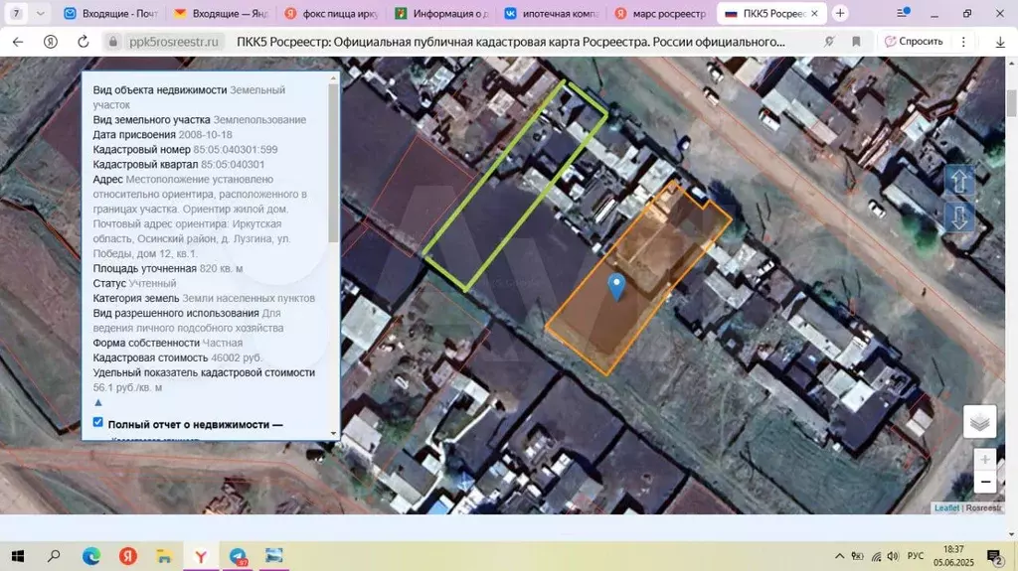Switch to ипотечная компания tab

(552, 13)
